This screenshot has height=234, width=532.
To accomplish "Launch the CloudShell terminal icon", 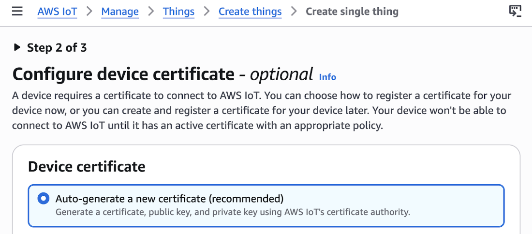I will (515, 11).
